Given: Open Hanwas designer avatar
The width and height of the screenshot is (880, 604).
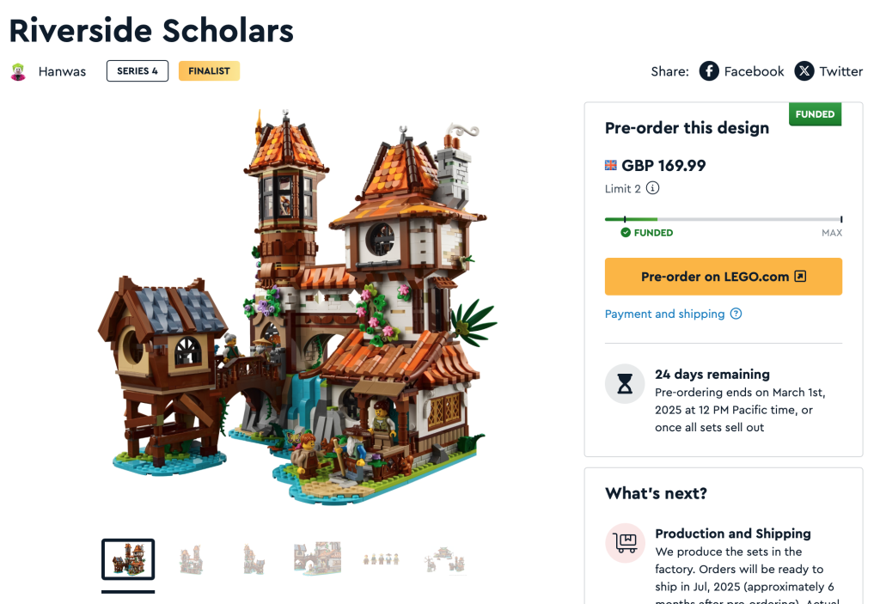Looking at the screenshot, I should point(18,71).
